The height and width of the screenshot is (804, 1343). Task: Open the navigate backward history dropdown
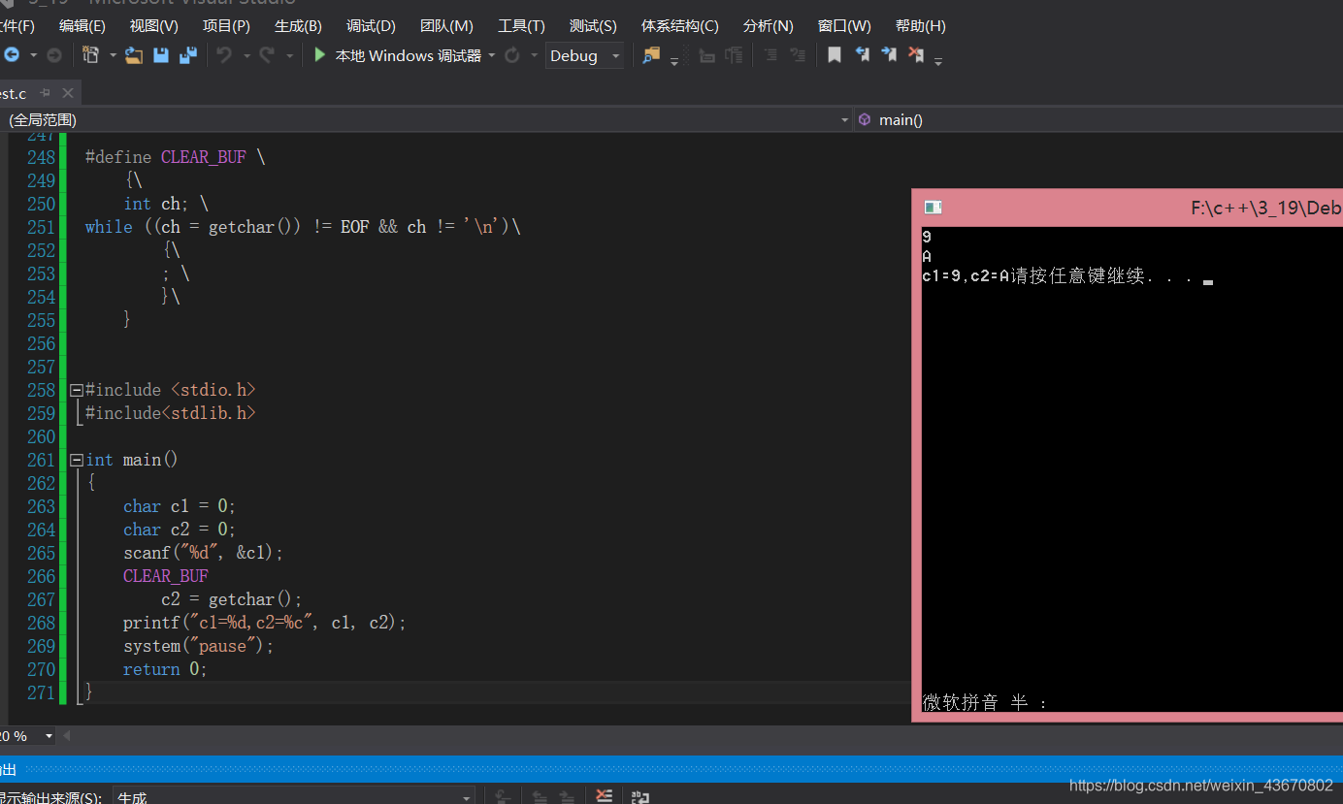coord(33,55)
